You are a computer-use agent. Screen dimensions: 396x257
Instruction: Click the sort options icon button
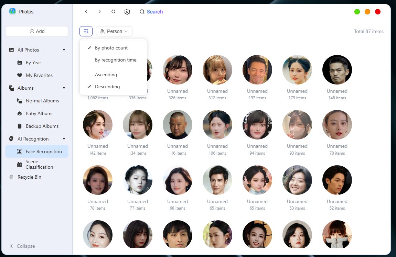86,31
